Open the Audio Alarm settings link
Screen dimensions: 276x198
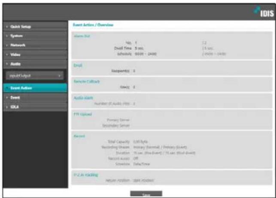(x=83, y=98)
